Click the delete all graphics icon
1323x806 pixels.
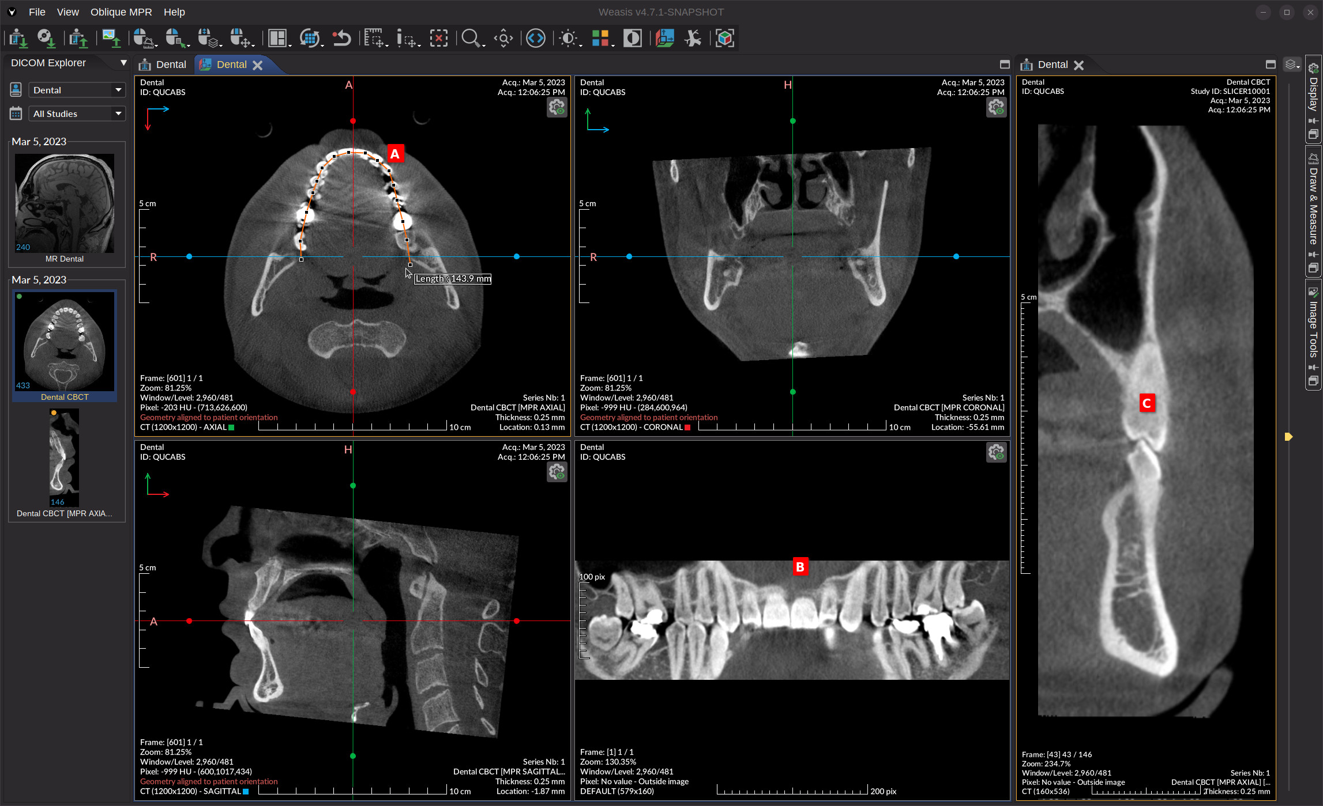coord(439,39)
